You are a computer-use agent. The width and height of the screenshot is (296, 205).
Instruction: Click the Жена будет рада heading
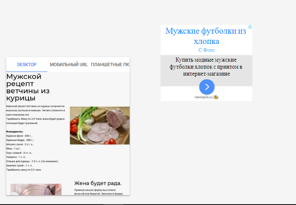point(98,183)
